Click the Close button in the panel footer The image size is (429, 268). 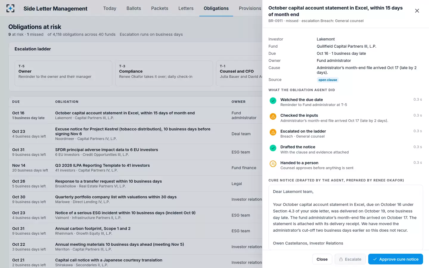(x=322, y=259)
